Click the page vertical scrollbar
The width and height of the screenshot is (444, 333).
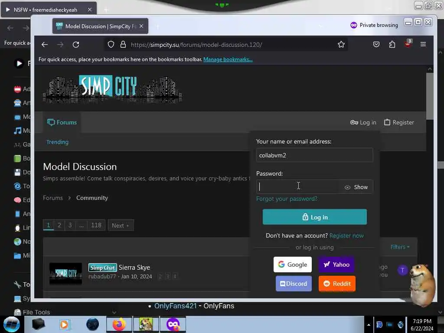(430, 96)
